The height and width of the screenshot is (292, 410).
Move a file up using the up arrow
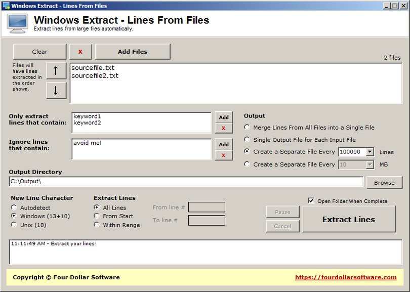tap(56, 71)
